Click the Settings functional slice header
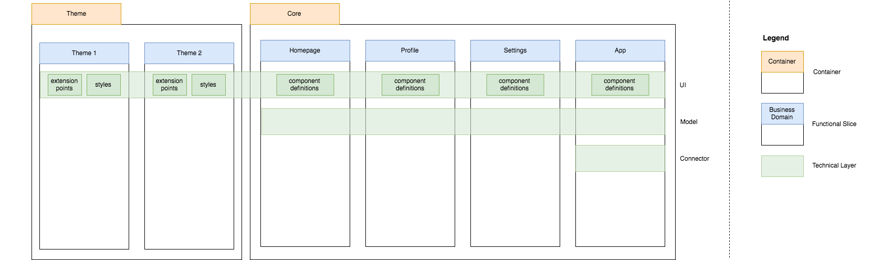Viewport: 882px width, 260px height. pos(515,50)
